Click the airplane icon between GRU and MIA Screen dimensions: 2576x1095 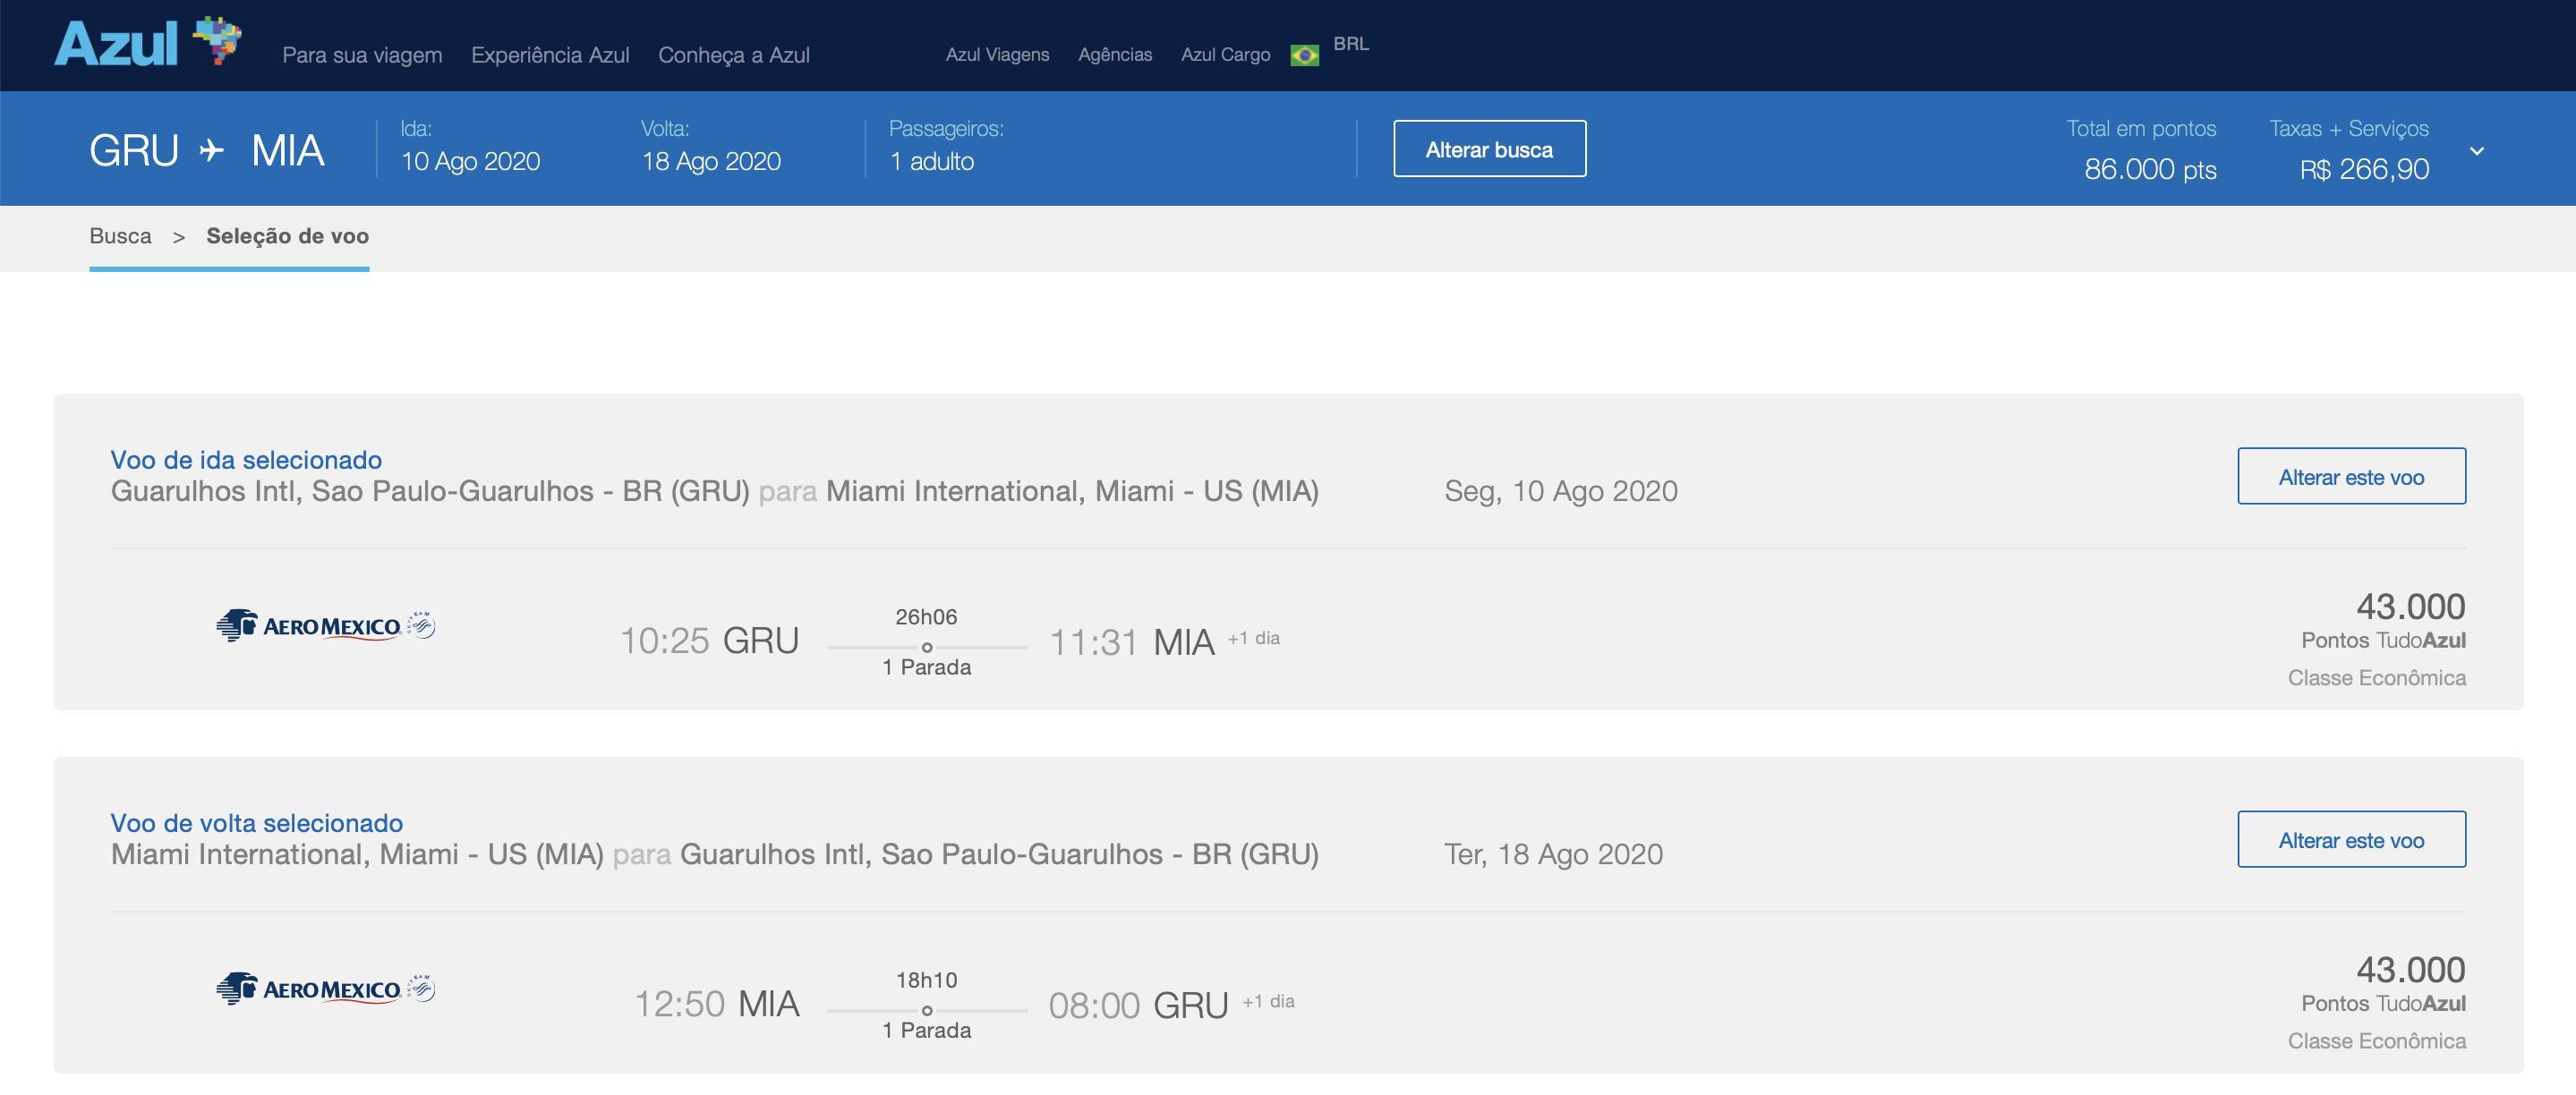211,150
